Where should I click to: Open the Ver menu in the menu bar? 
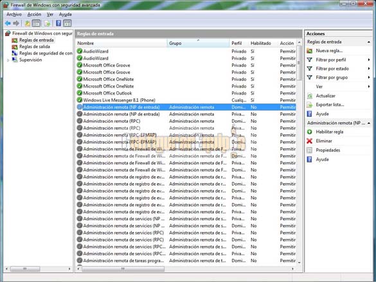(50, 14)
